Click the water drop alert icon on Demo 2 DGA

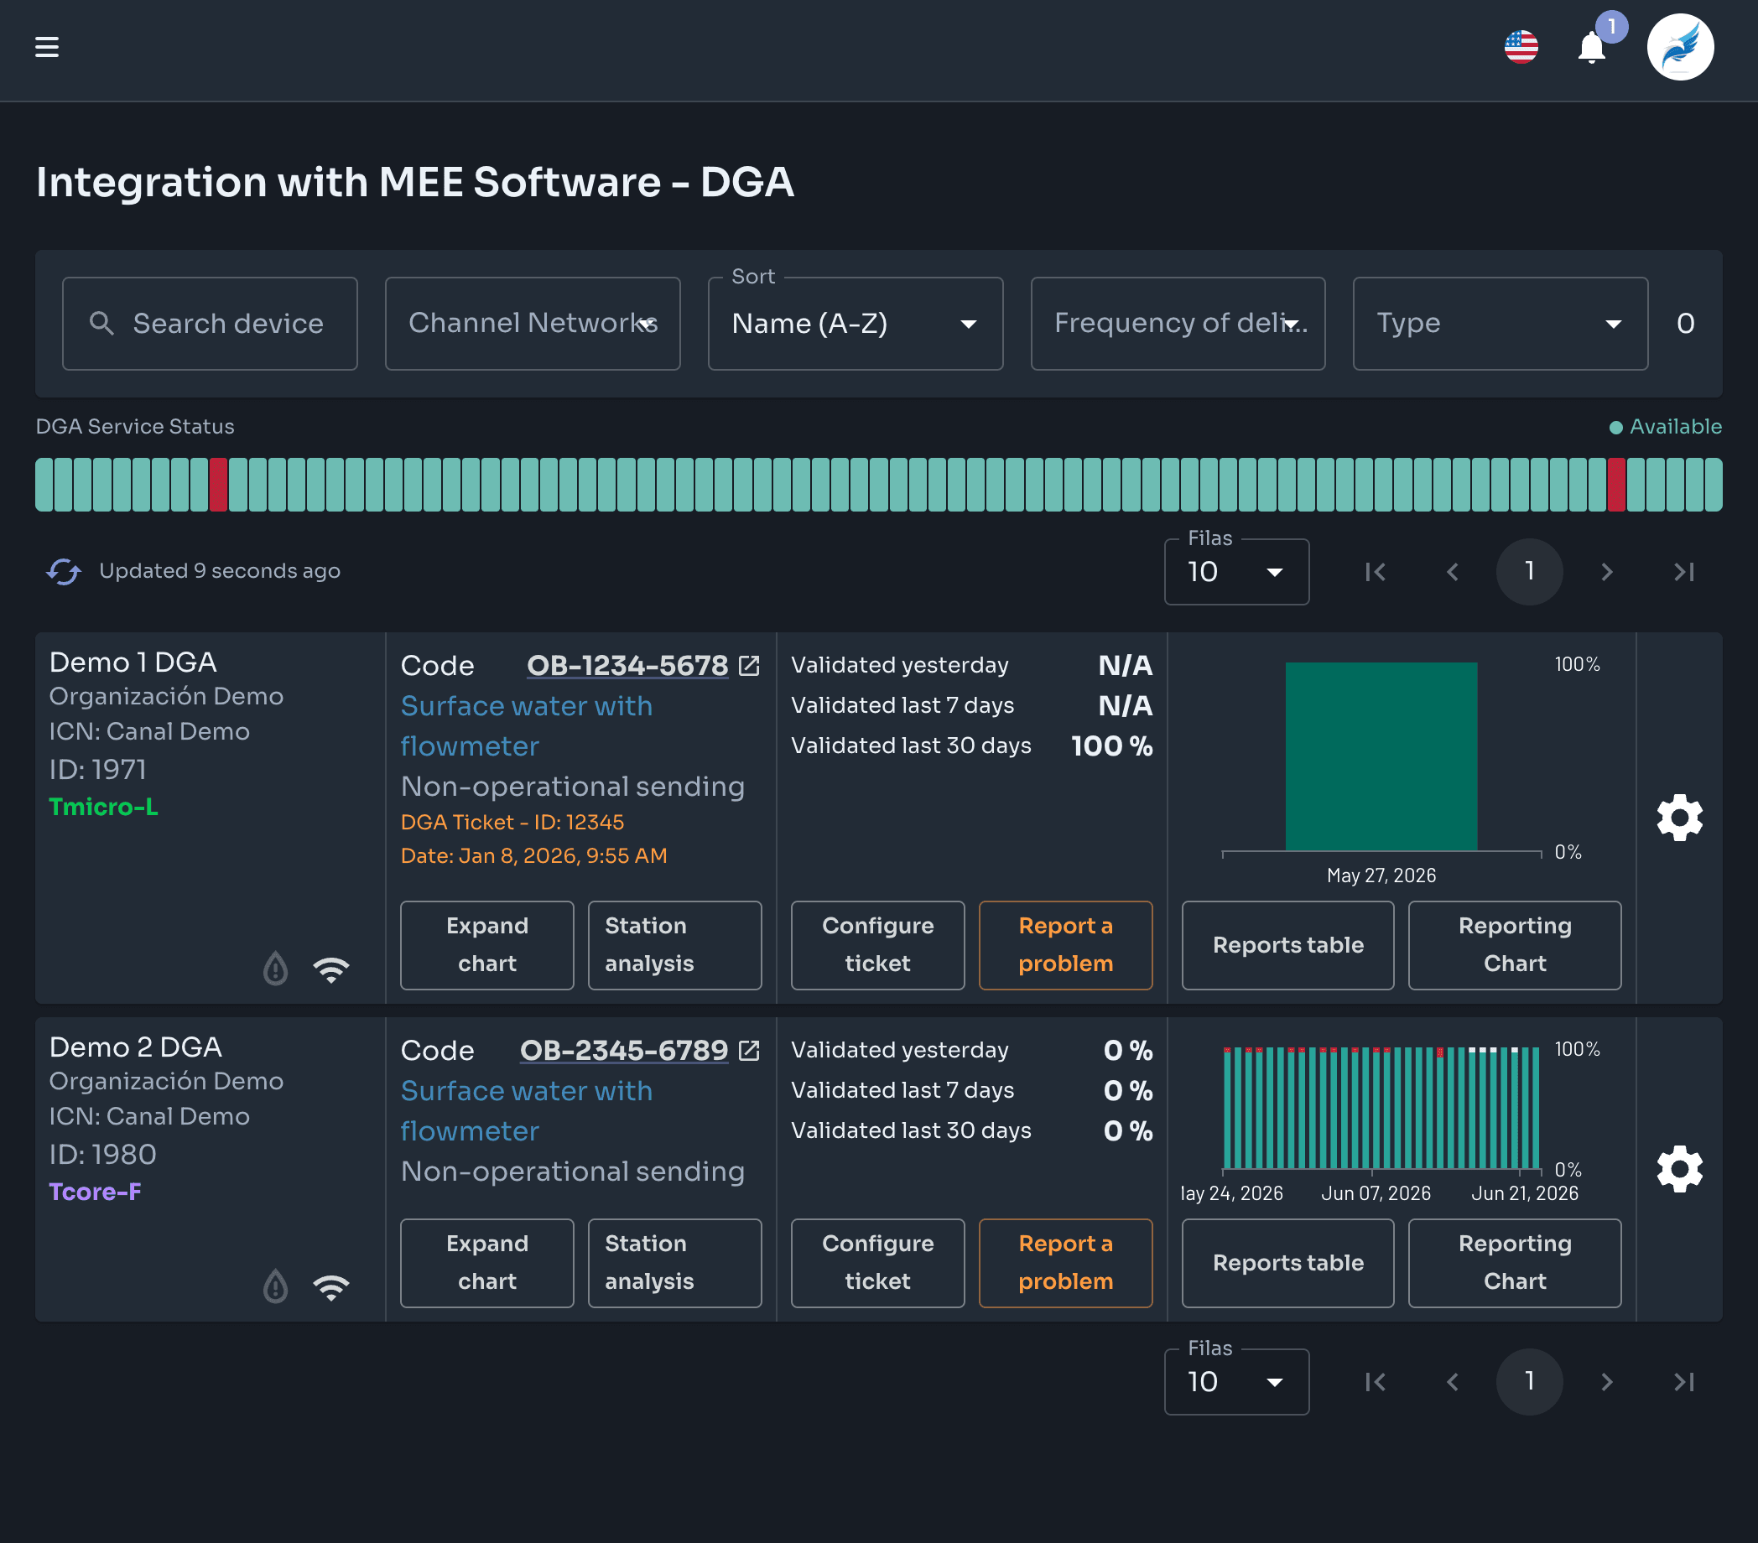(275, 1286)
